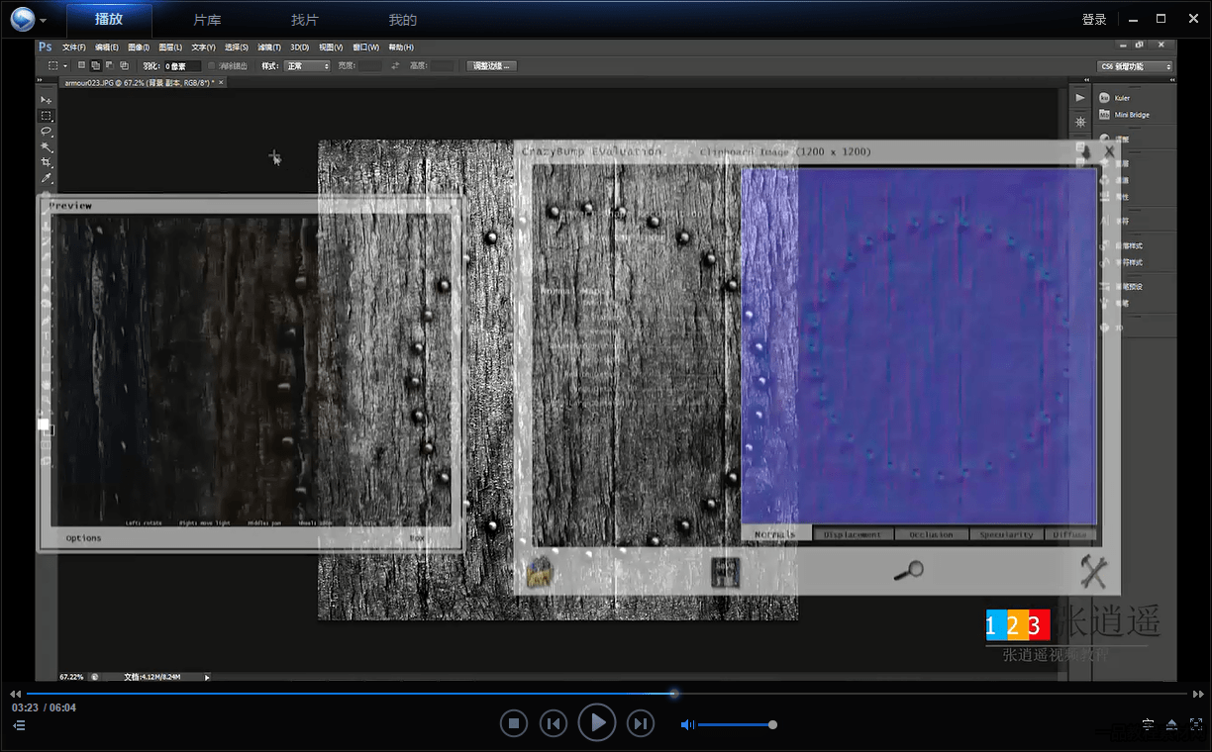The height and width of the screenshot is (752, 1212).
Task: Stop video playback
Action: tap(513, 723)
